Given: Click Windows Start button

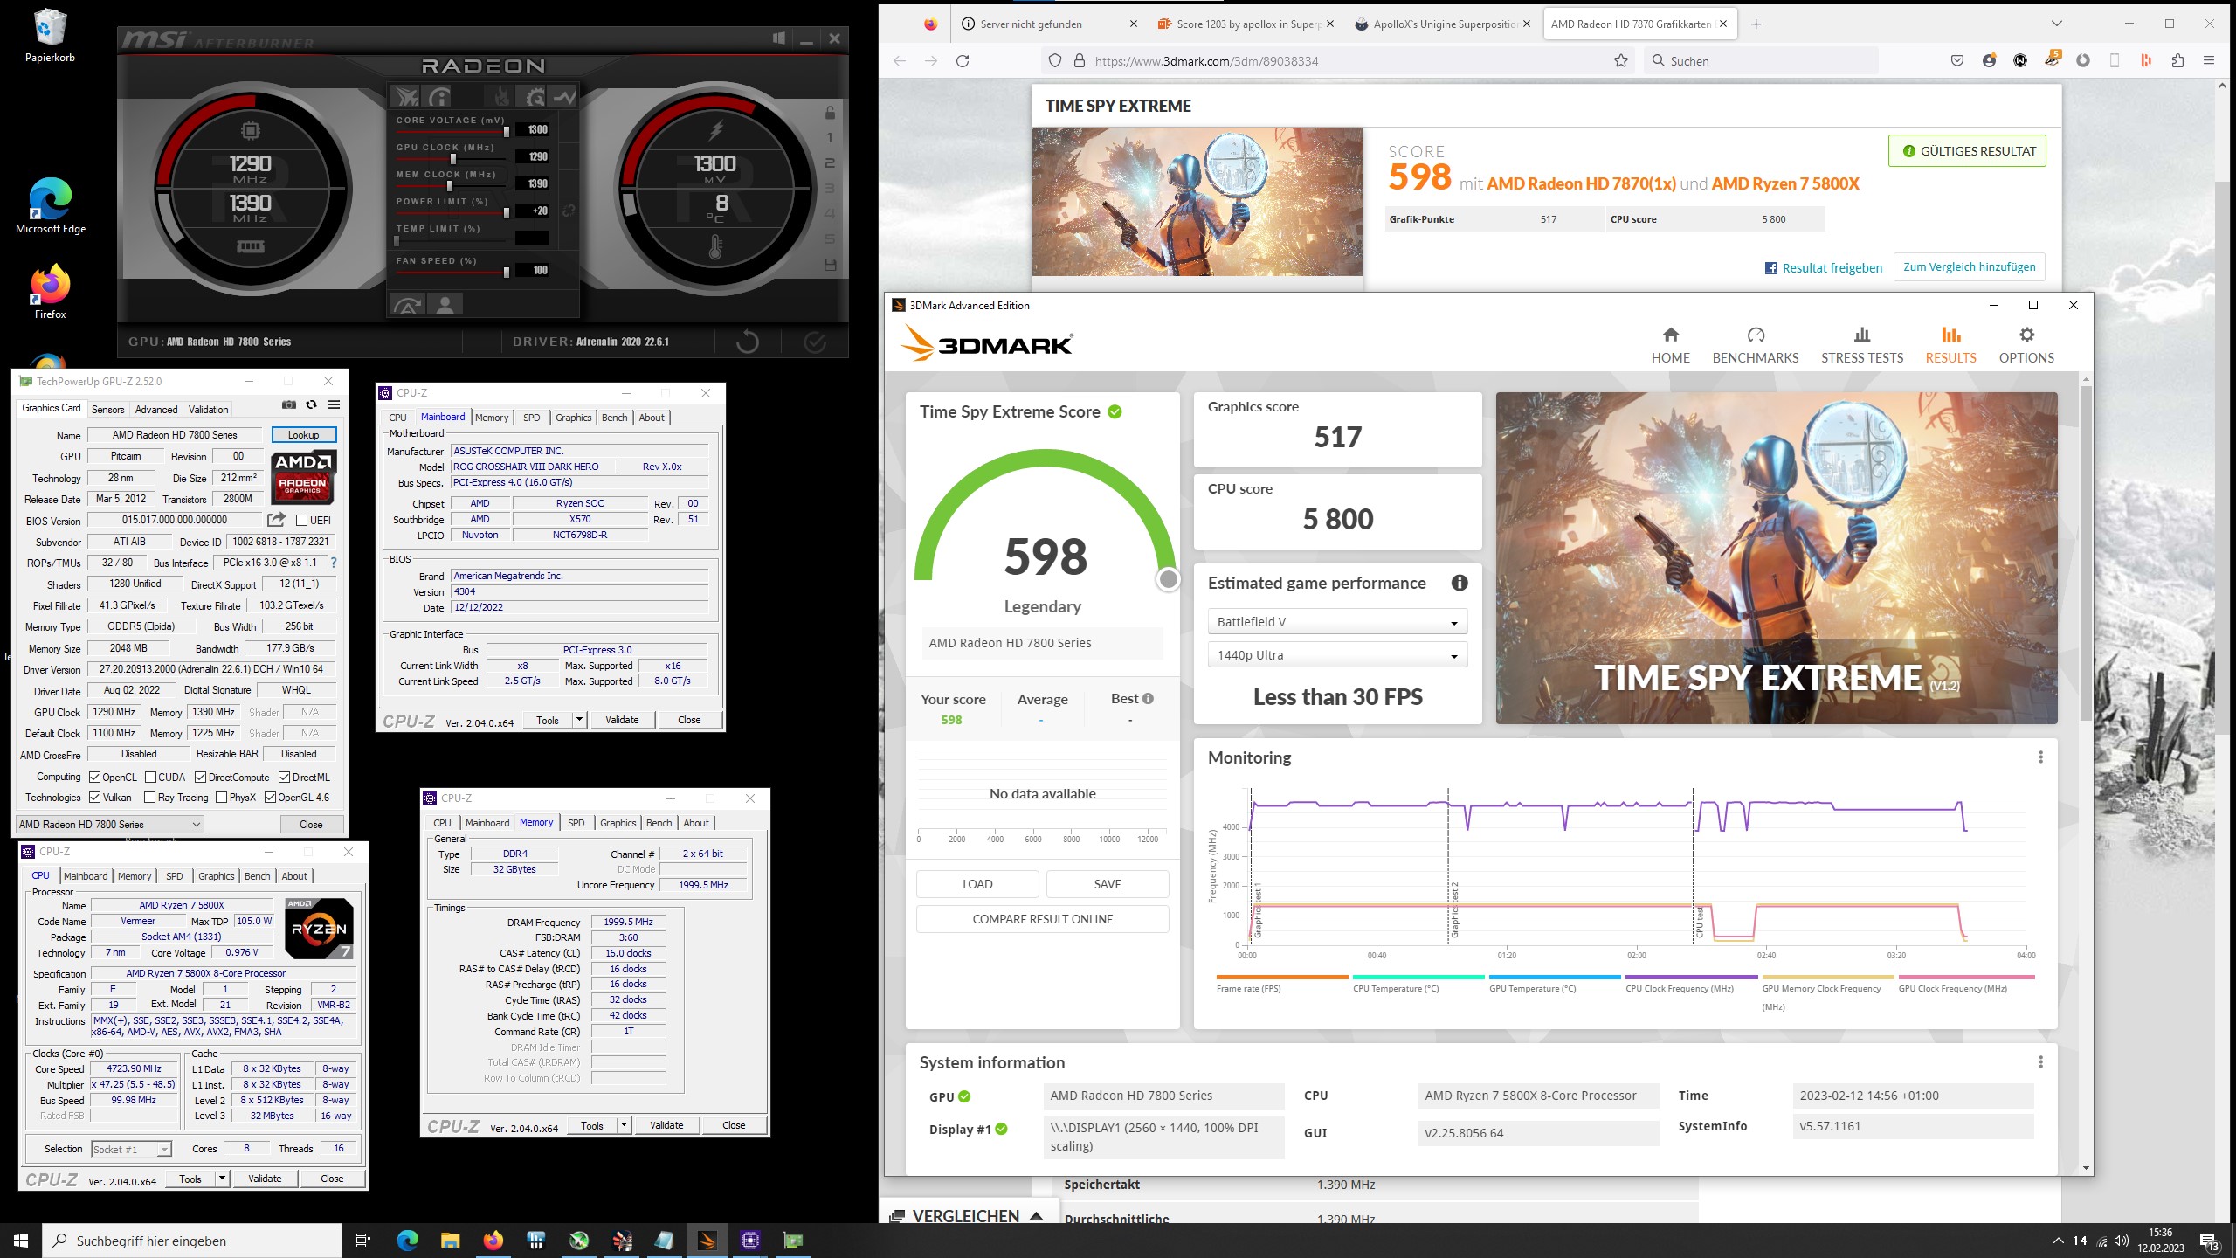Looking at the screenshot, I should tap(21, 1241).
